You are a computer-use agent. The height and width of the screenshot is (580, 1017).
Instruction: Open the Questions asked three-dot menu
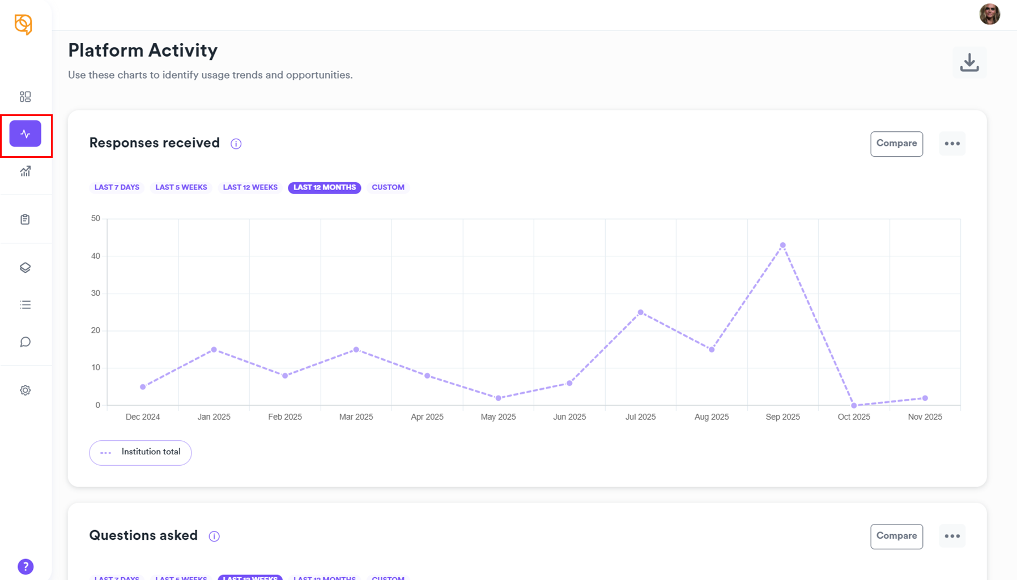952,536
